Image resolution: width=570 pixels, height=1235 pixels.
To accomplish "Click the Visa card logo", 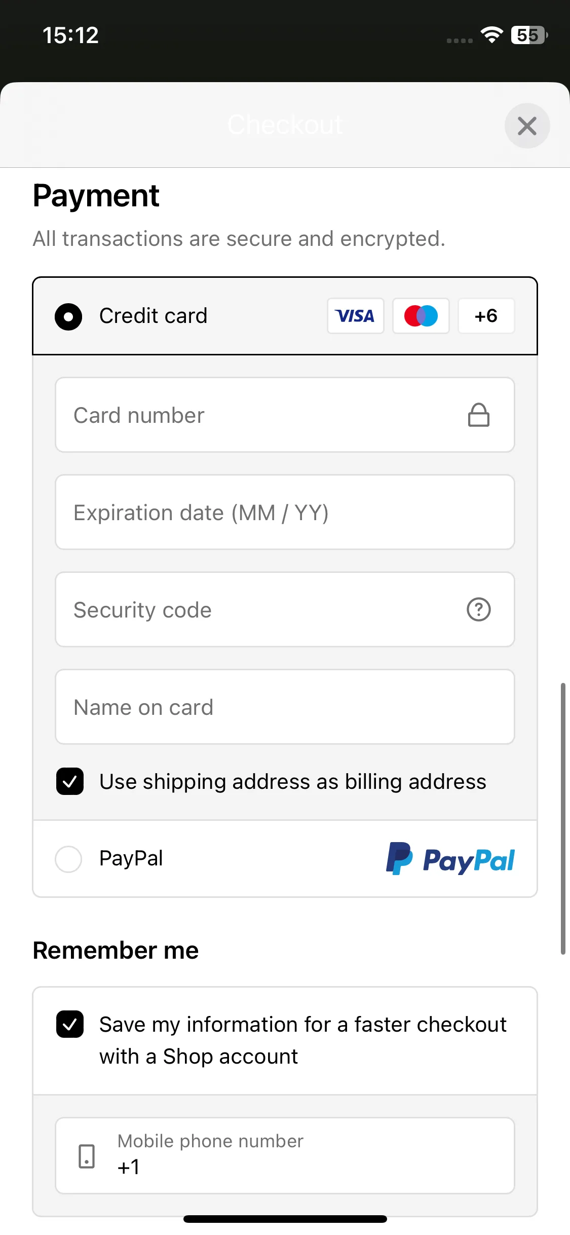I will tap(355, 316).
